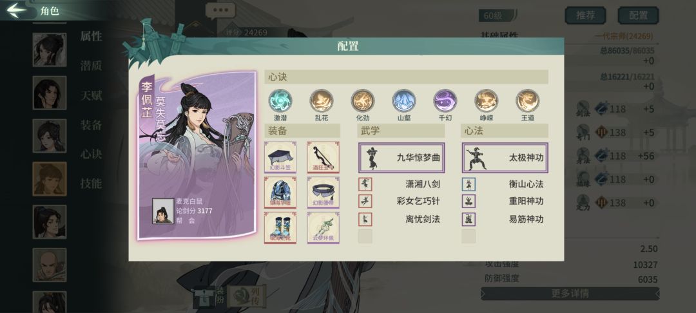Select the 王道 heart-formula icon
The image size is (696, 313).
pos(528,100)
